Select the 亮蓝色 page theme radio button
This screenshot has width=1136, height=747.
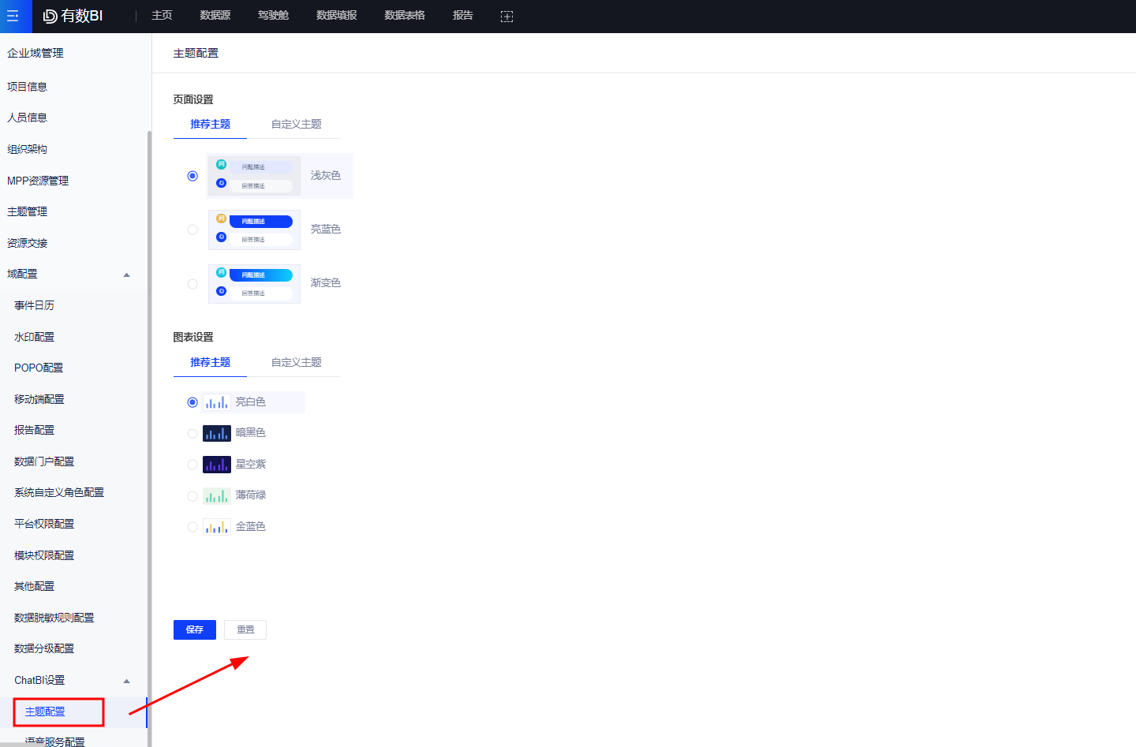(x=192, y=230)
